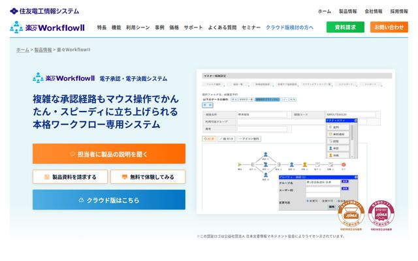The image size is (418, 261).
Task: Click the monitor icon on 無料で体験してみる button
Action: point(125,177)
